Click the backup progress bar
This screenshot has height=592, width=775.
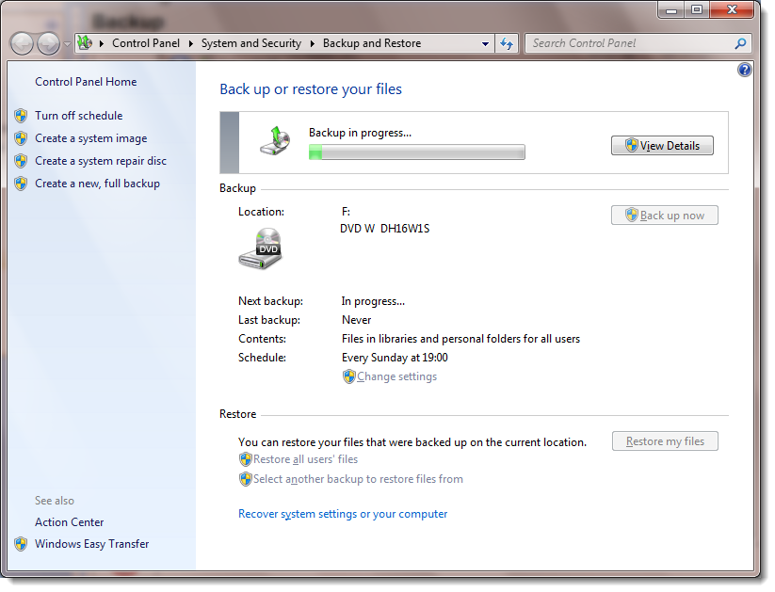tap(416, 151)
